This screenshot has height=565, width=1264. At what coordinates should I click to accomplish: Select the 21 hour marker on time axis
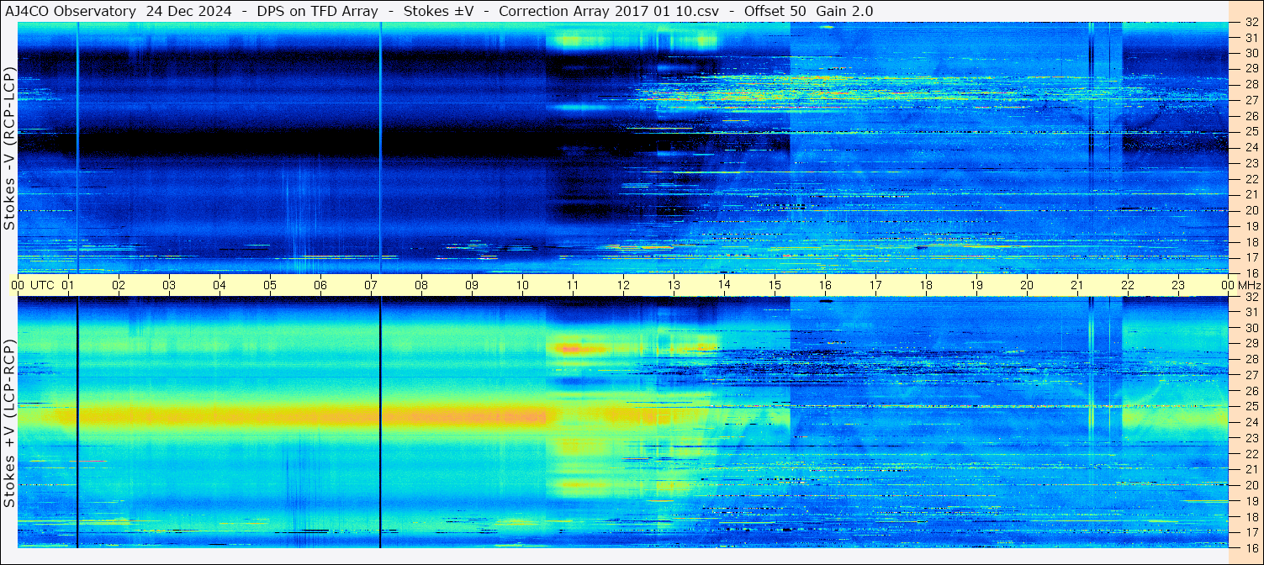pos(1077,285)
